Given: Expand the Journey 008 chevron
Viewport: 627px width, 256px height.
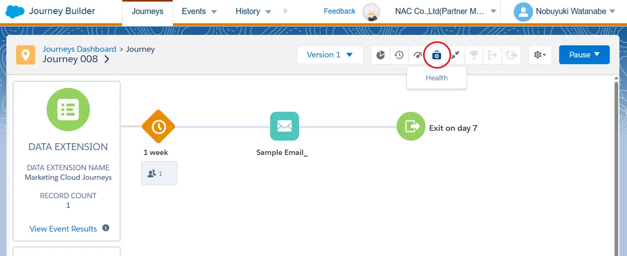Looking at the screenshot, I should pos(107,60).
